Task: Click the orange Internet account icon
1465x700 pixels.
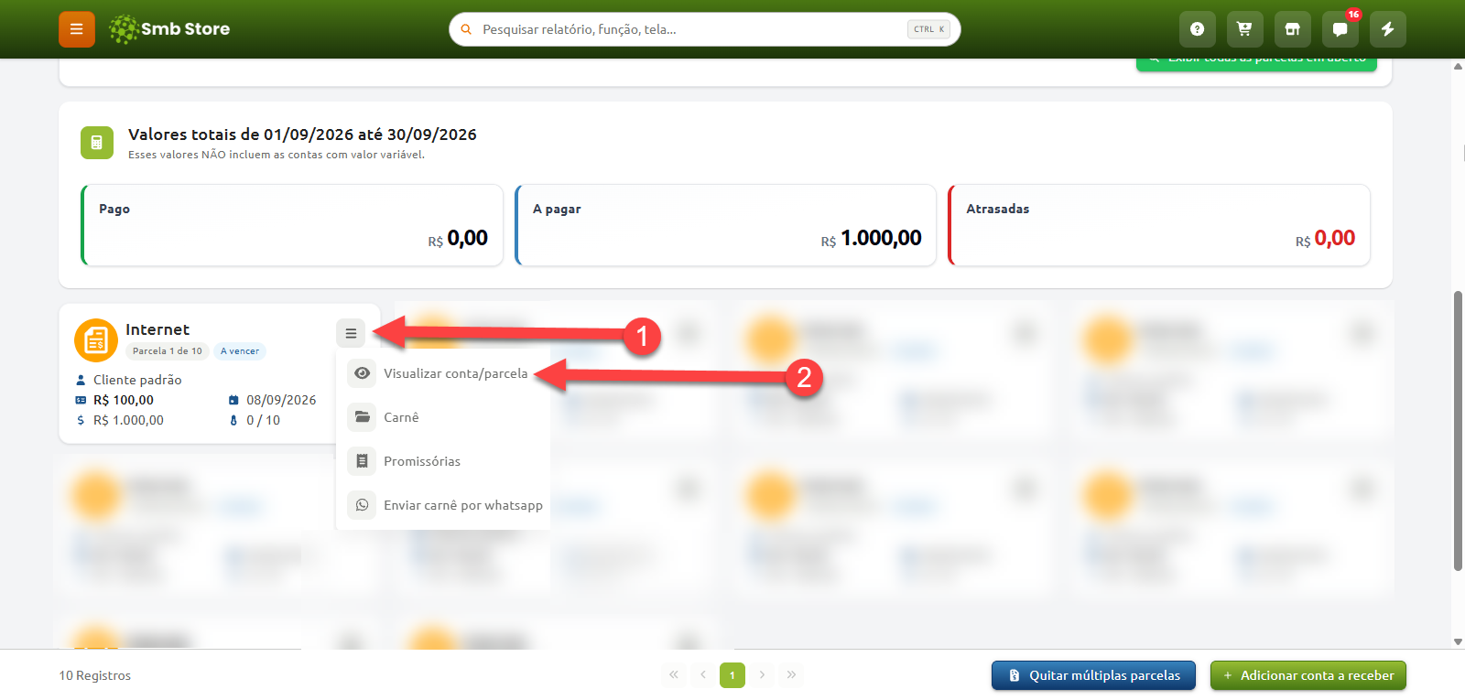Action: click(x=96, y=340)
